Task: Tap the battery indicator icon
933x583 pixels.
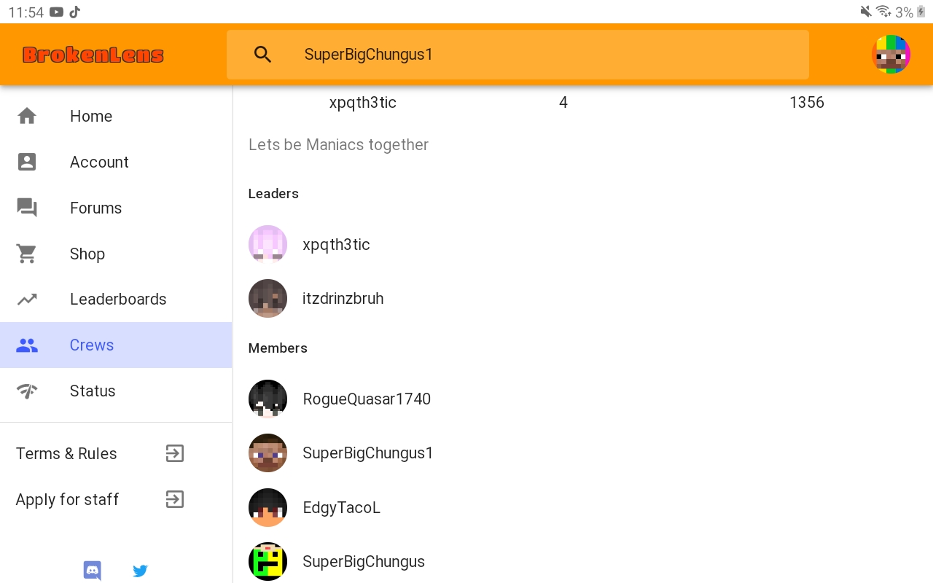Action: click(x=921, y=12)
